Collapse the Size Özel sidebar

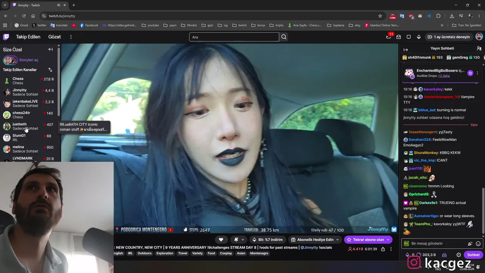click(50, 49)
